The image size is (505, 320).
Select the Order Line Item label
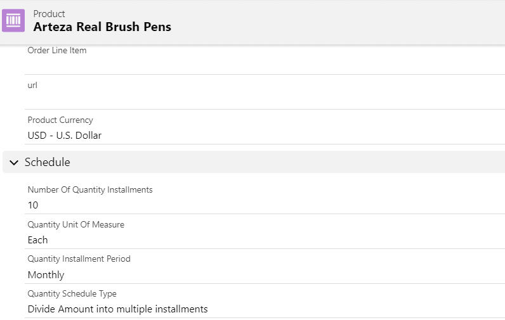coord(57,51)
